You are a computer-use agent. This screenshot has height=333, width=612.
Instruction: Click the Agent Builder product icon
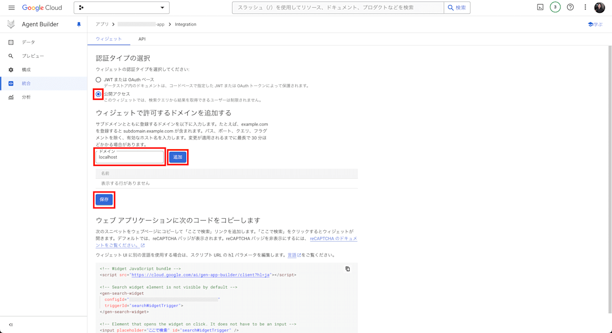pos(11,24)
